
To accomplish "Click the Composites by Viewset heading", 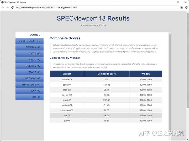I will [65, 58].
